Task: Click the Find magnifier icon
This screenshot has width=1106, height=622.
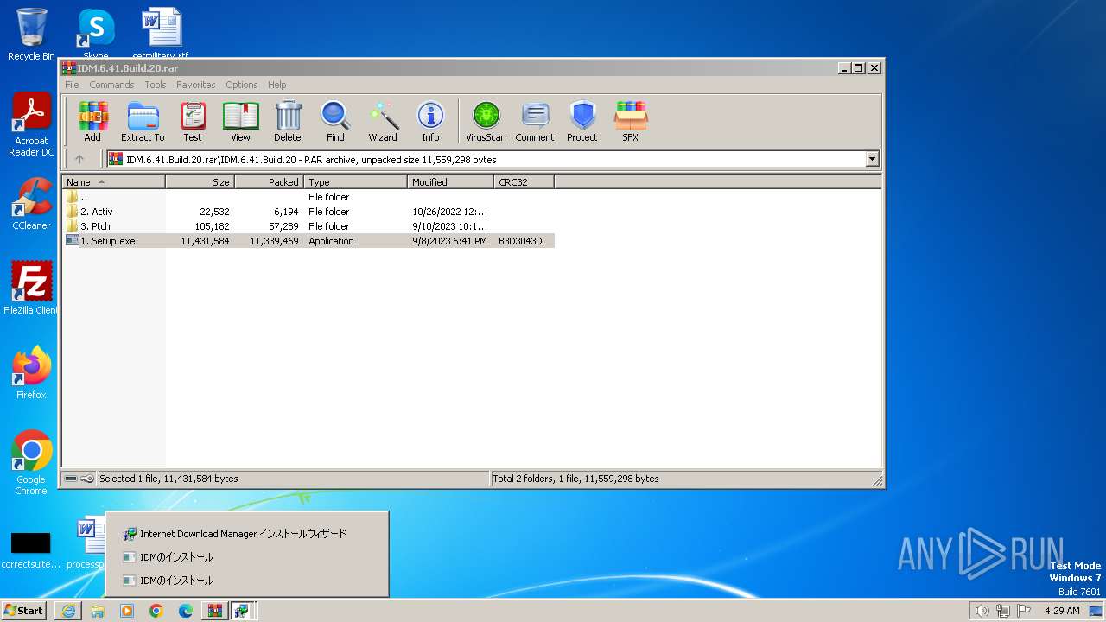Action: 335,121
